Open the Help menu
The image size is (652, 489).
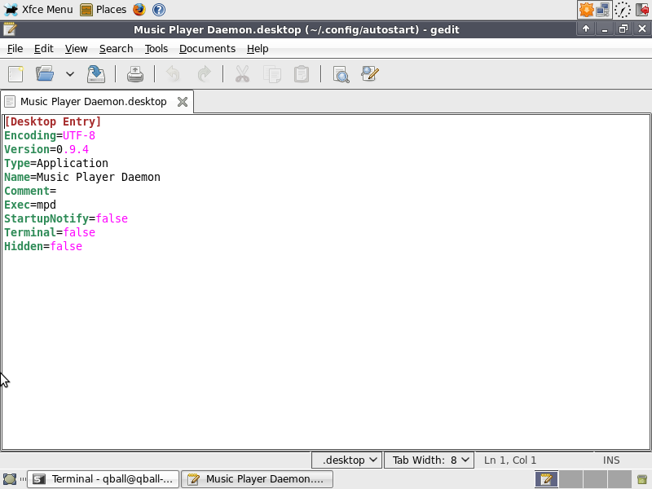(x=258, y=49)
